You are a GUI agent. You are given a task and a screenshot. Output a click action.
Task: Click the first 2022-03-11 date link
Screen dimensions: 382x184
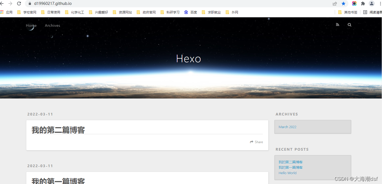(x=40, y=114)
